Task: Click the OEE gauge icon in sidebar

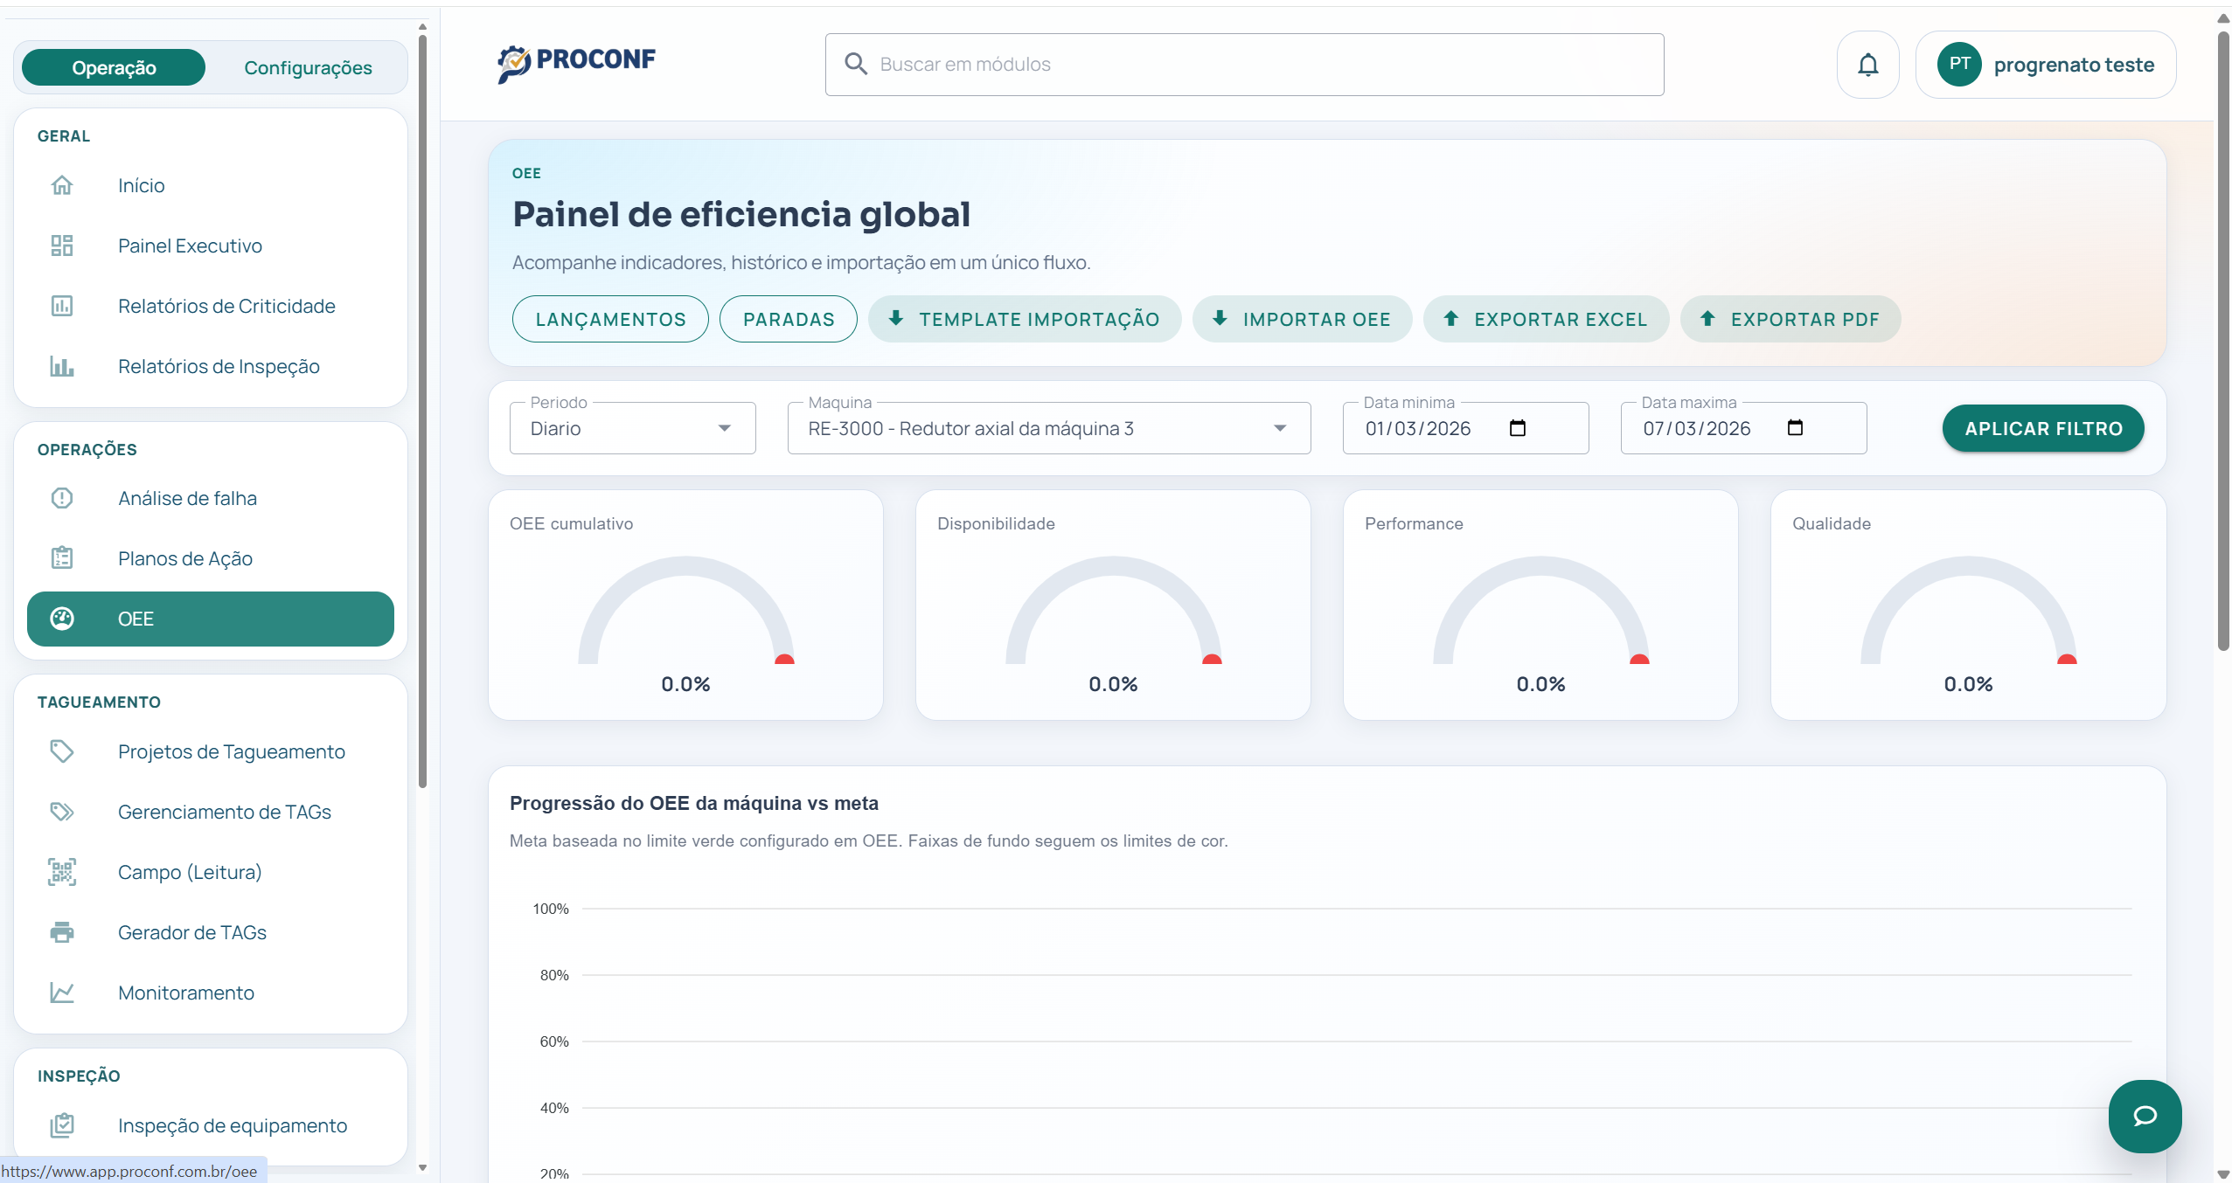Action: click(62, 619)
